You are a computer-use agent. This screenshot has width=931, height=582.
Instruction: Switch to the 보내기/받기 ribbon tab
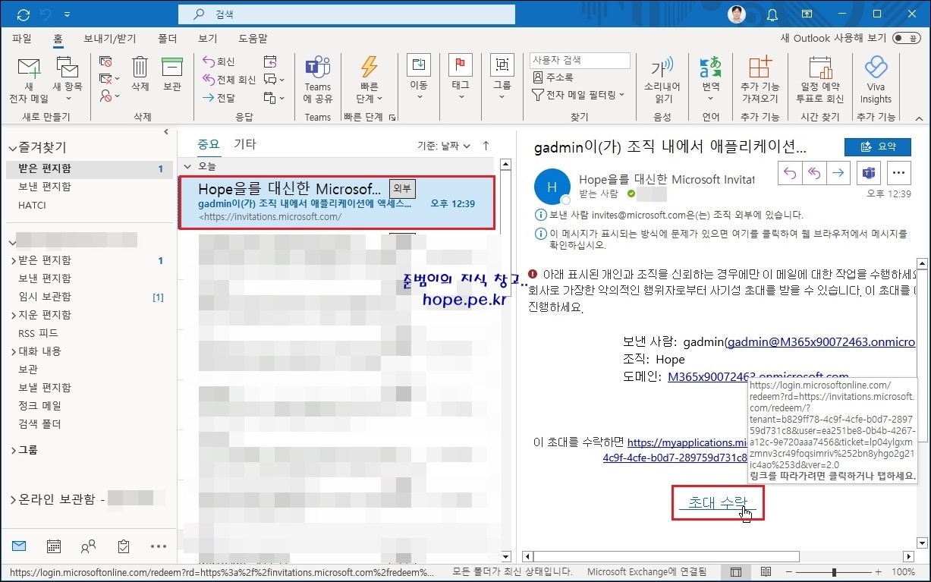pyautogui.click(x=110, y=38)
